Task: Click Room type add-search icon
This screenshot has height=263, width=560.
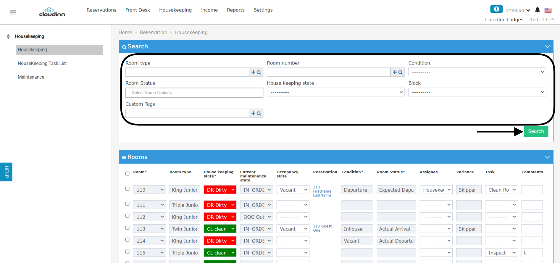Action: [256, 72]
